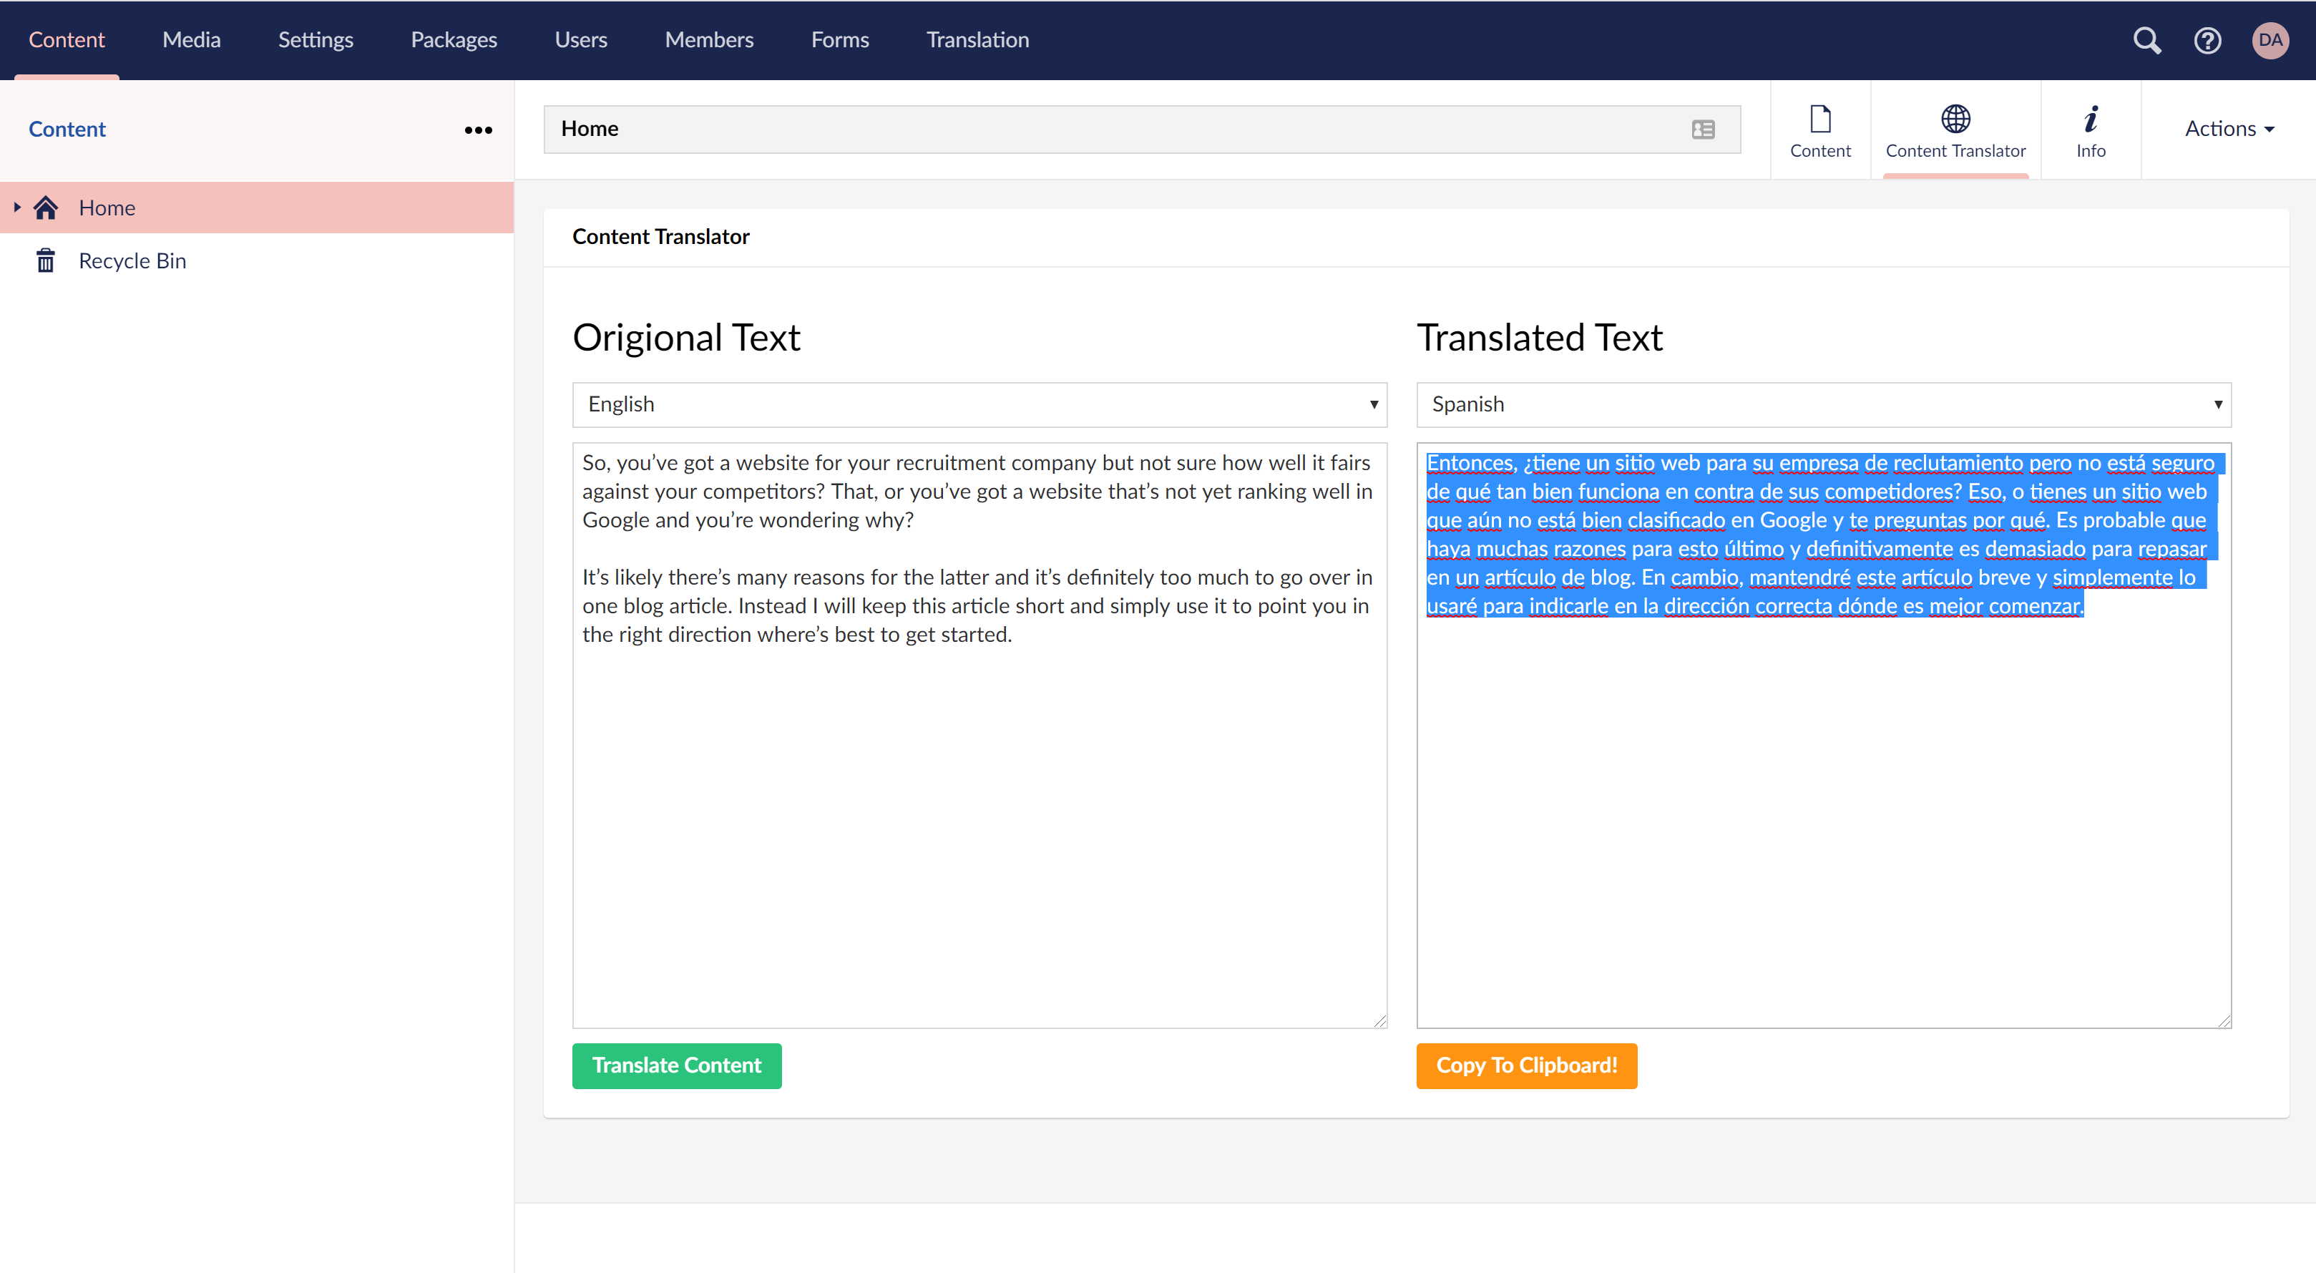Open the DA user avatar

[x=2269, y=41]
